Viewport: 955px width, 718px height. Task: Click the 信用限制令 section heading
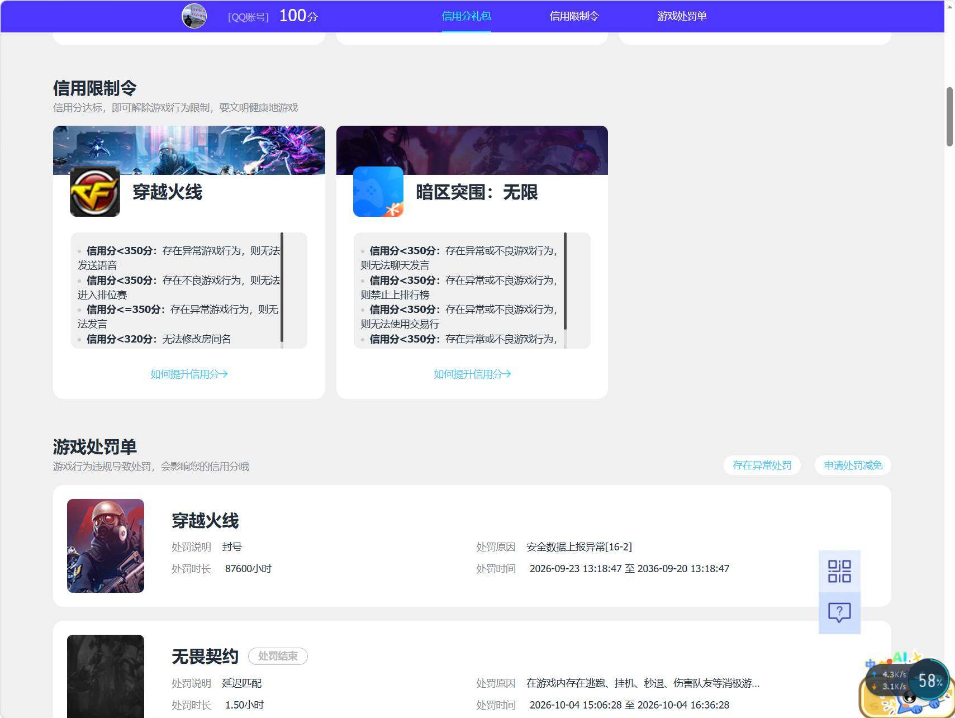point(95,88)
